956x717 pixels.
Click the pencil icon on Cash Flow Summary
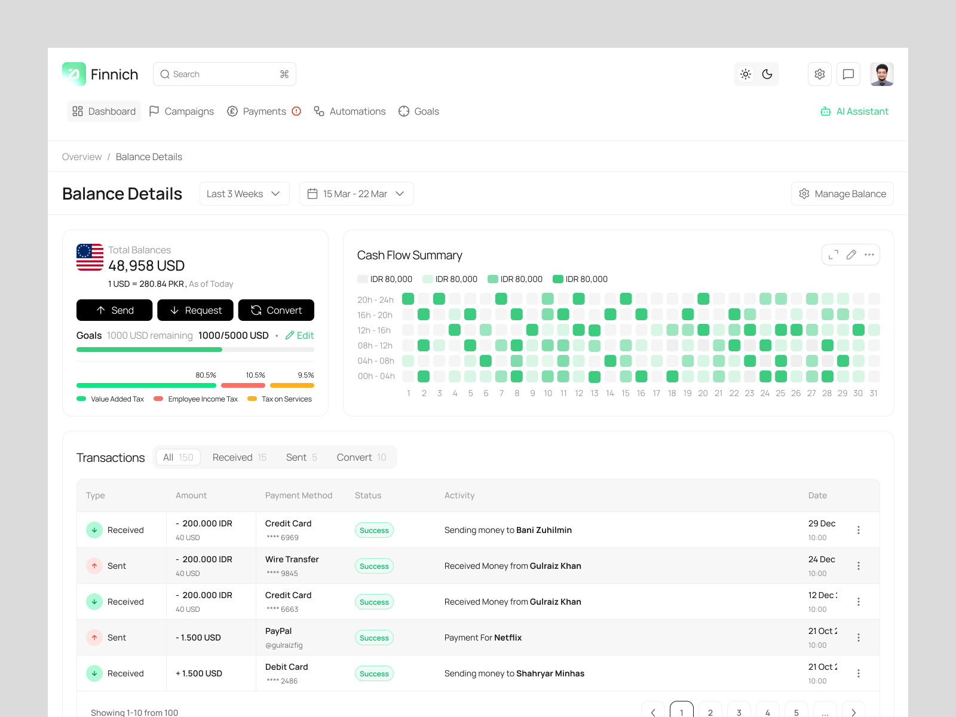(x=851, y=255)
